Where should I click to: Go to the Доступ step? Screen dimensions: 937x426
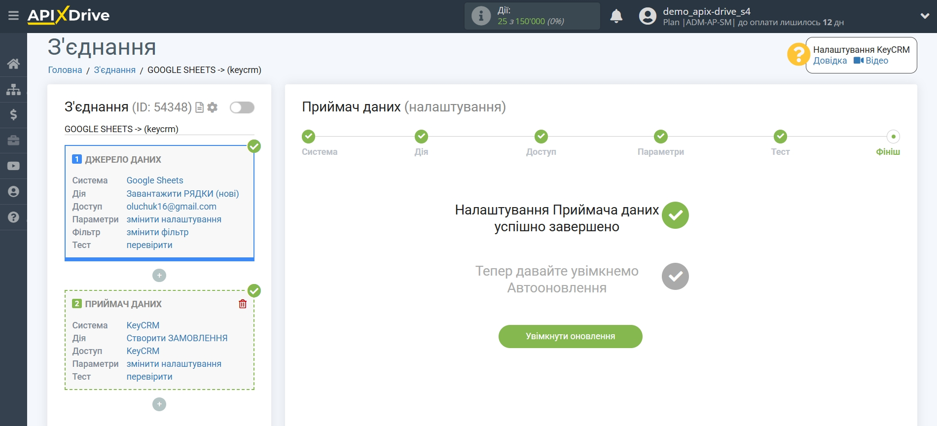click(541, 137)
